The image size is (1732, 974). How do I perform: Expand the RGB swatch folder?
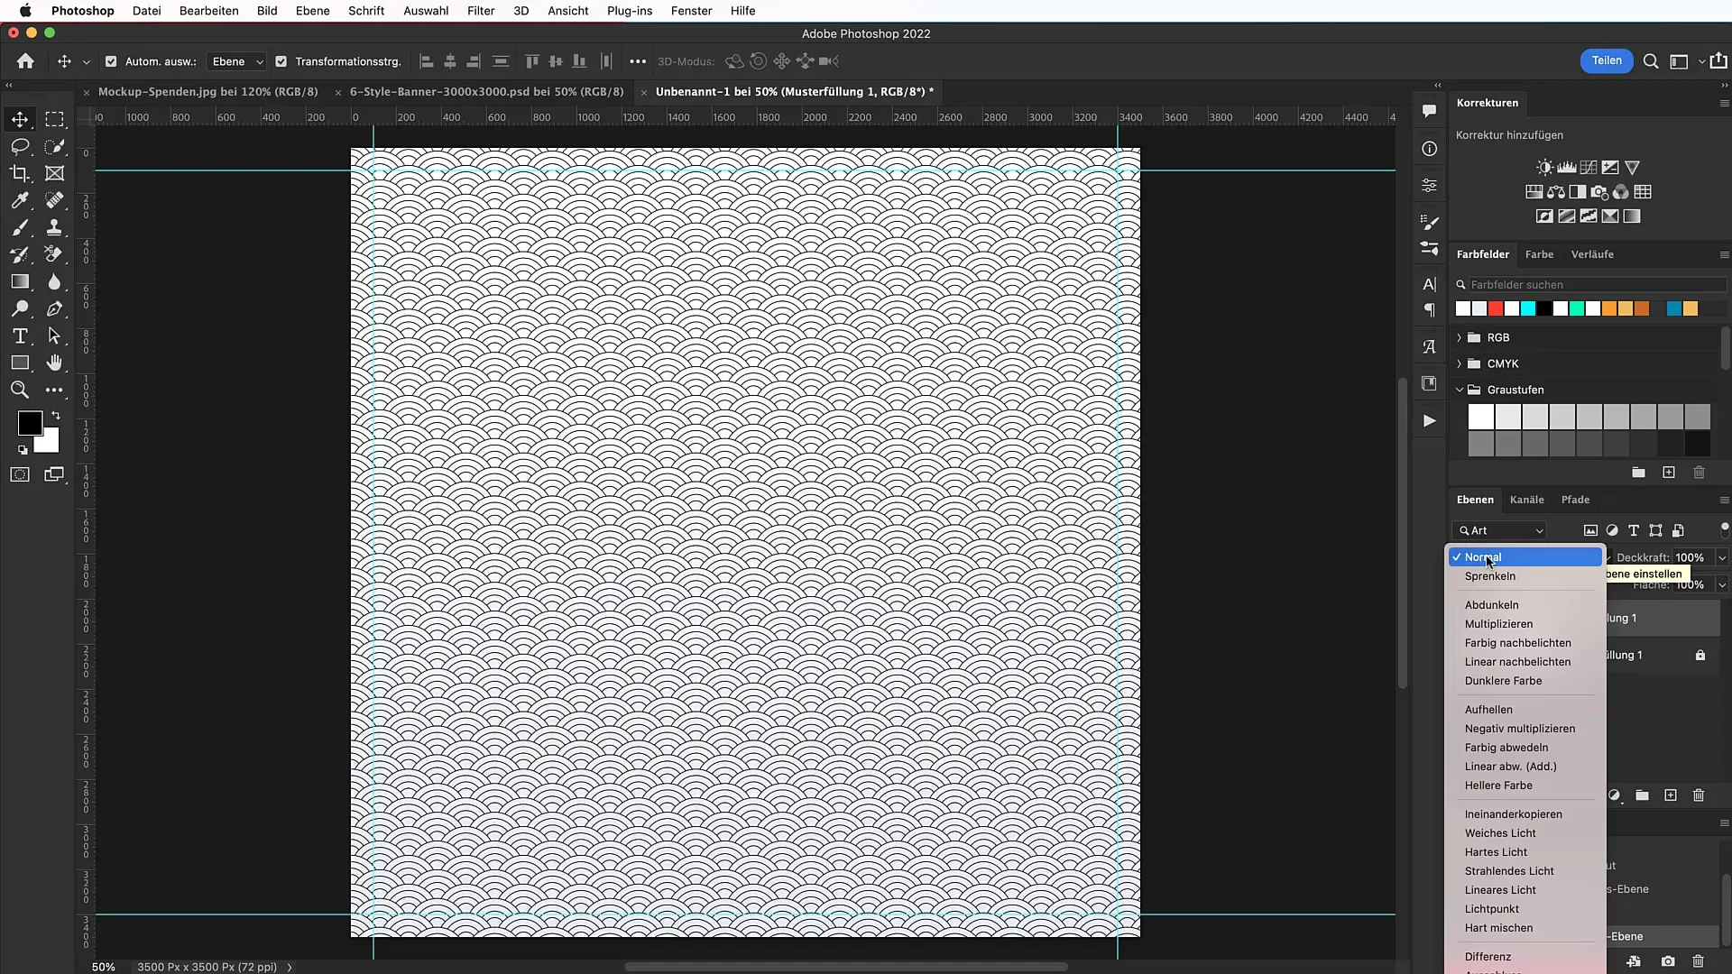pos(1459,337)
